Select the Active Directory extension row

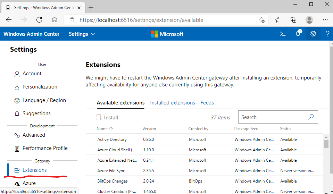tap(204, 139)
